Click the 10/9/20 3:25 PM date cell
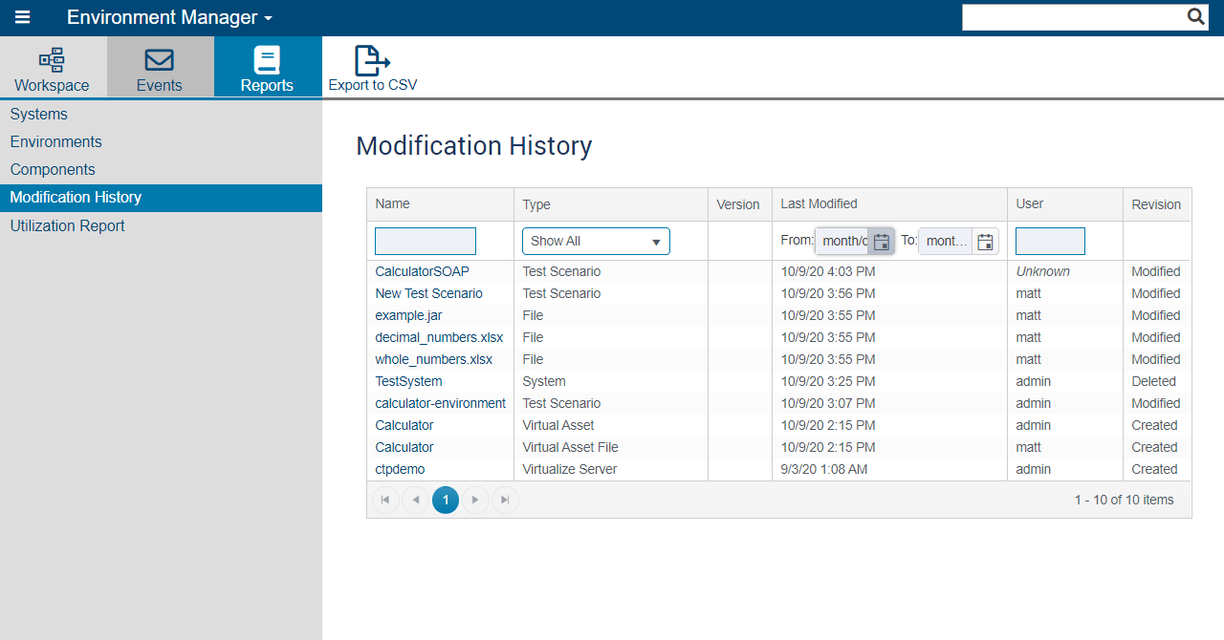The width and height of the screenshot is (1224, 640). pyautogui.click(x=828, y=381)
